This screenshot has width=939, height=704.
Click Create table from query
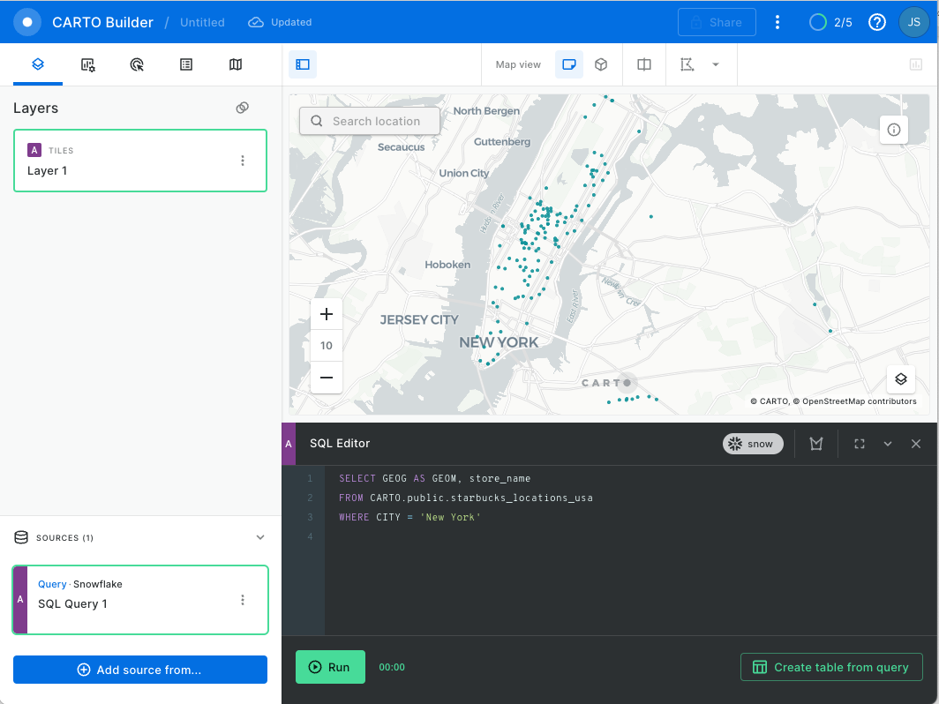[x=830, y=667]
